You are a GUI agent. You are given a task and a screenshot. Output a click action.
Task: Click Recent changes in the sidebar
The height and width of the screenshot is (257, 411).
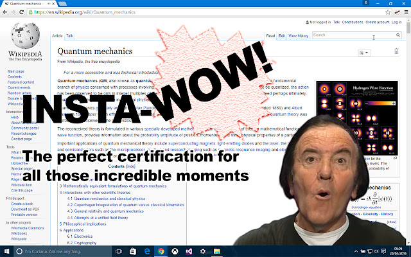pos(24,134)
